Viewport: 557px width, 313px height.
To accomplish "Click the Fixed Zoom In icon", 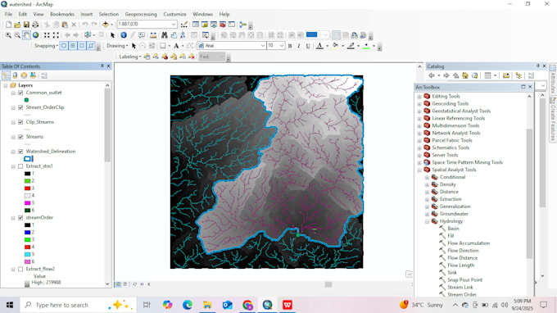I will pos(47,35).
